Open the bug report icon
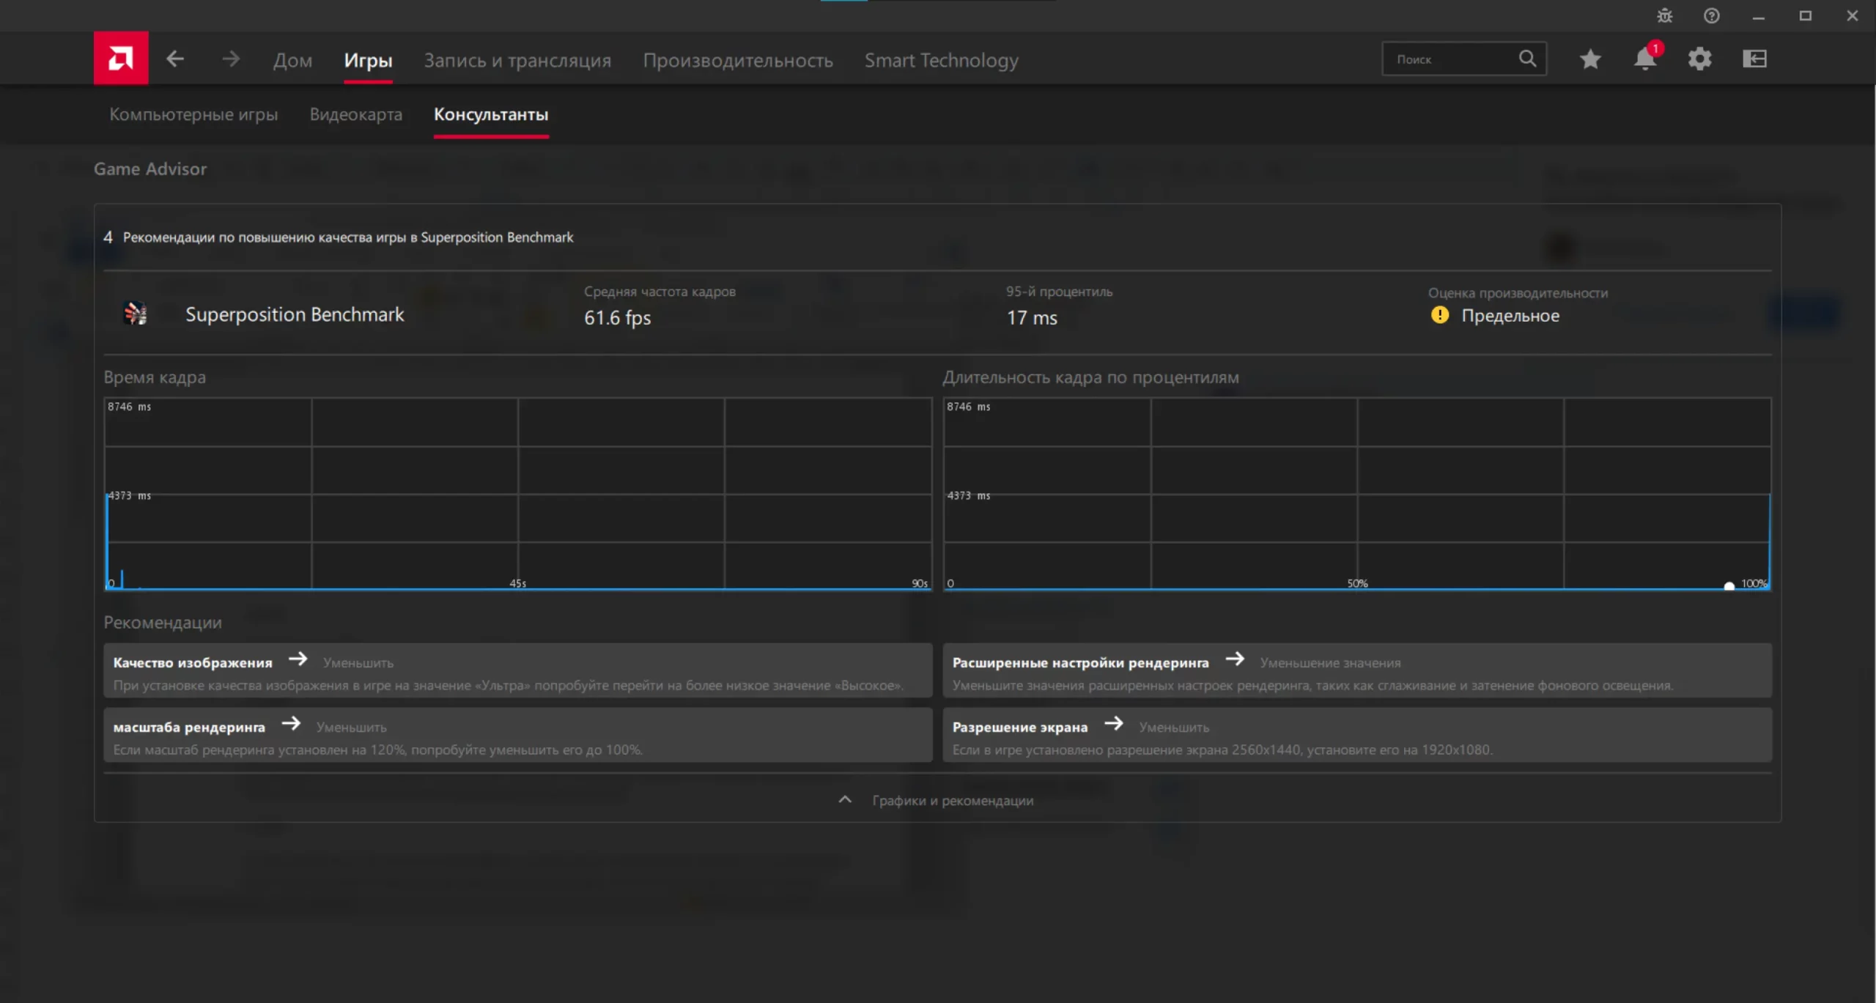The image size is (1876, 1003). pos(1664,16)
